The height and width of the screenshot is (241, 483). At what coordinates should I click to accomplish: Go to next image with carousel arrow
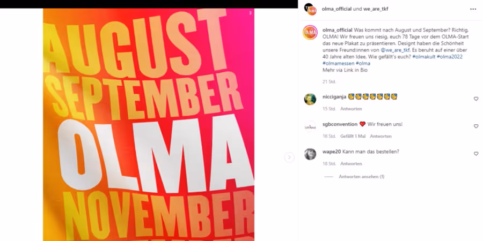click(x=289, y=157)
